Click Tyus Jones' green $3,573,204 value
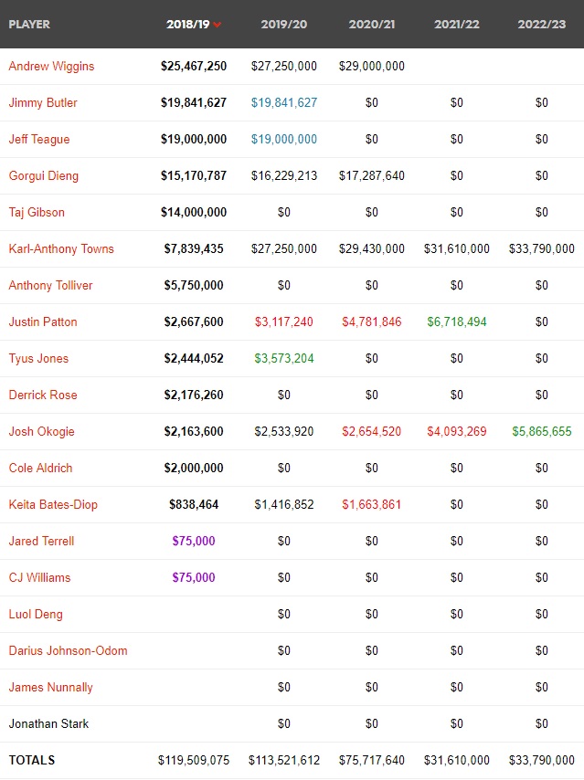Screen dimensions: 584x780 point(284,358)
